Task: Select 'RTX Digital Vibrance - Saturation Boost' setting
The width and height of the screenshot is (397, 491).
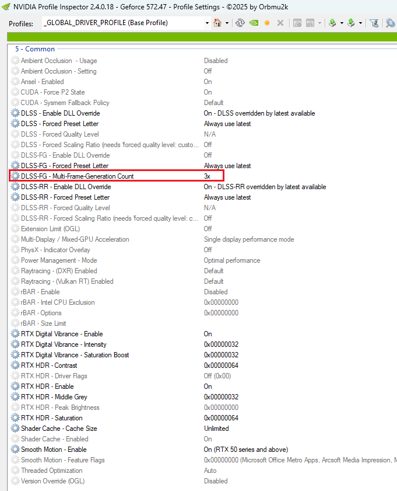Action: 75,355
